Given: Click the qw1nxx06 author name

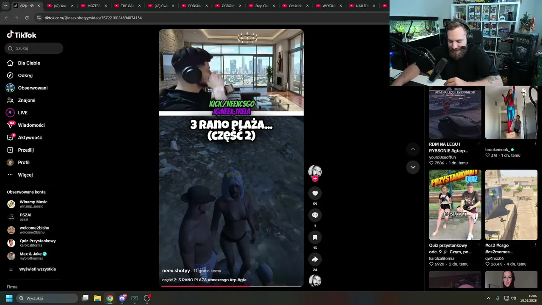Looking at the screenshot, I should click(495, 258).
